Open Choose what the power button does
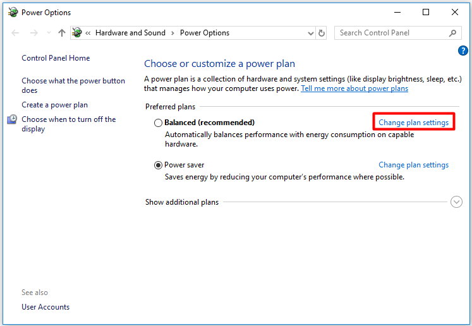Viewport: 472px width, 326px height. pyautogui.click(x=73, y=85)
